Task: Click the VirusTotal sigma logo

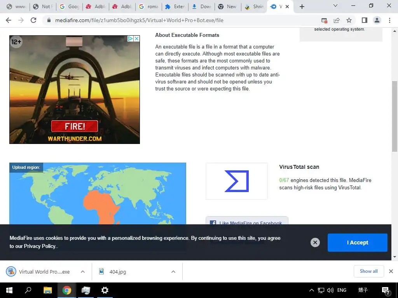Action: point(237,181)
